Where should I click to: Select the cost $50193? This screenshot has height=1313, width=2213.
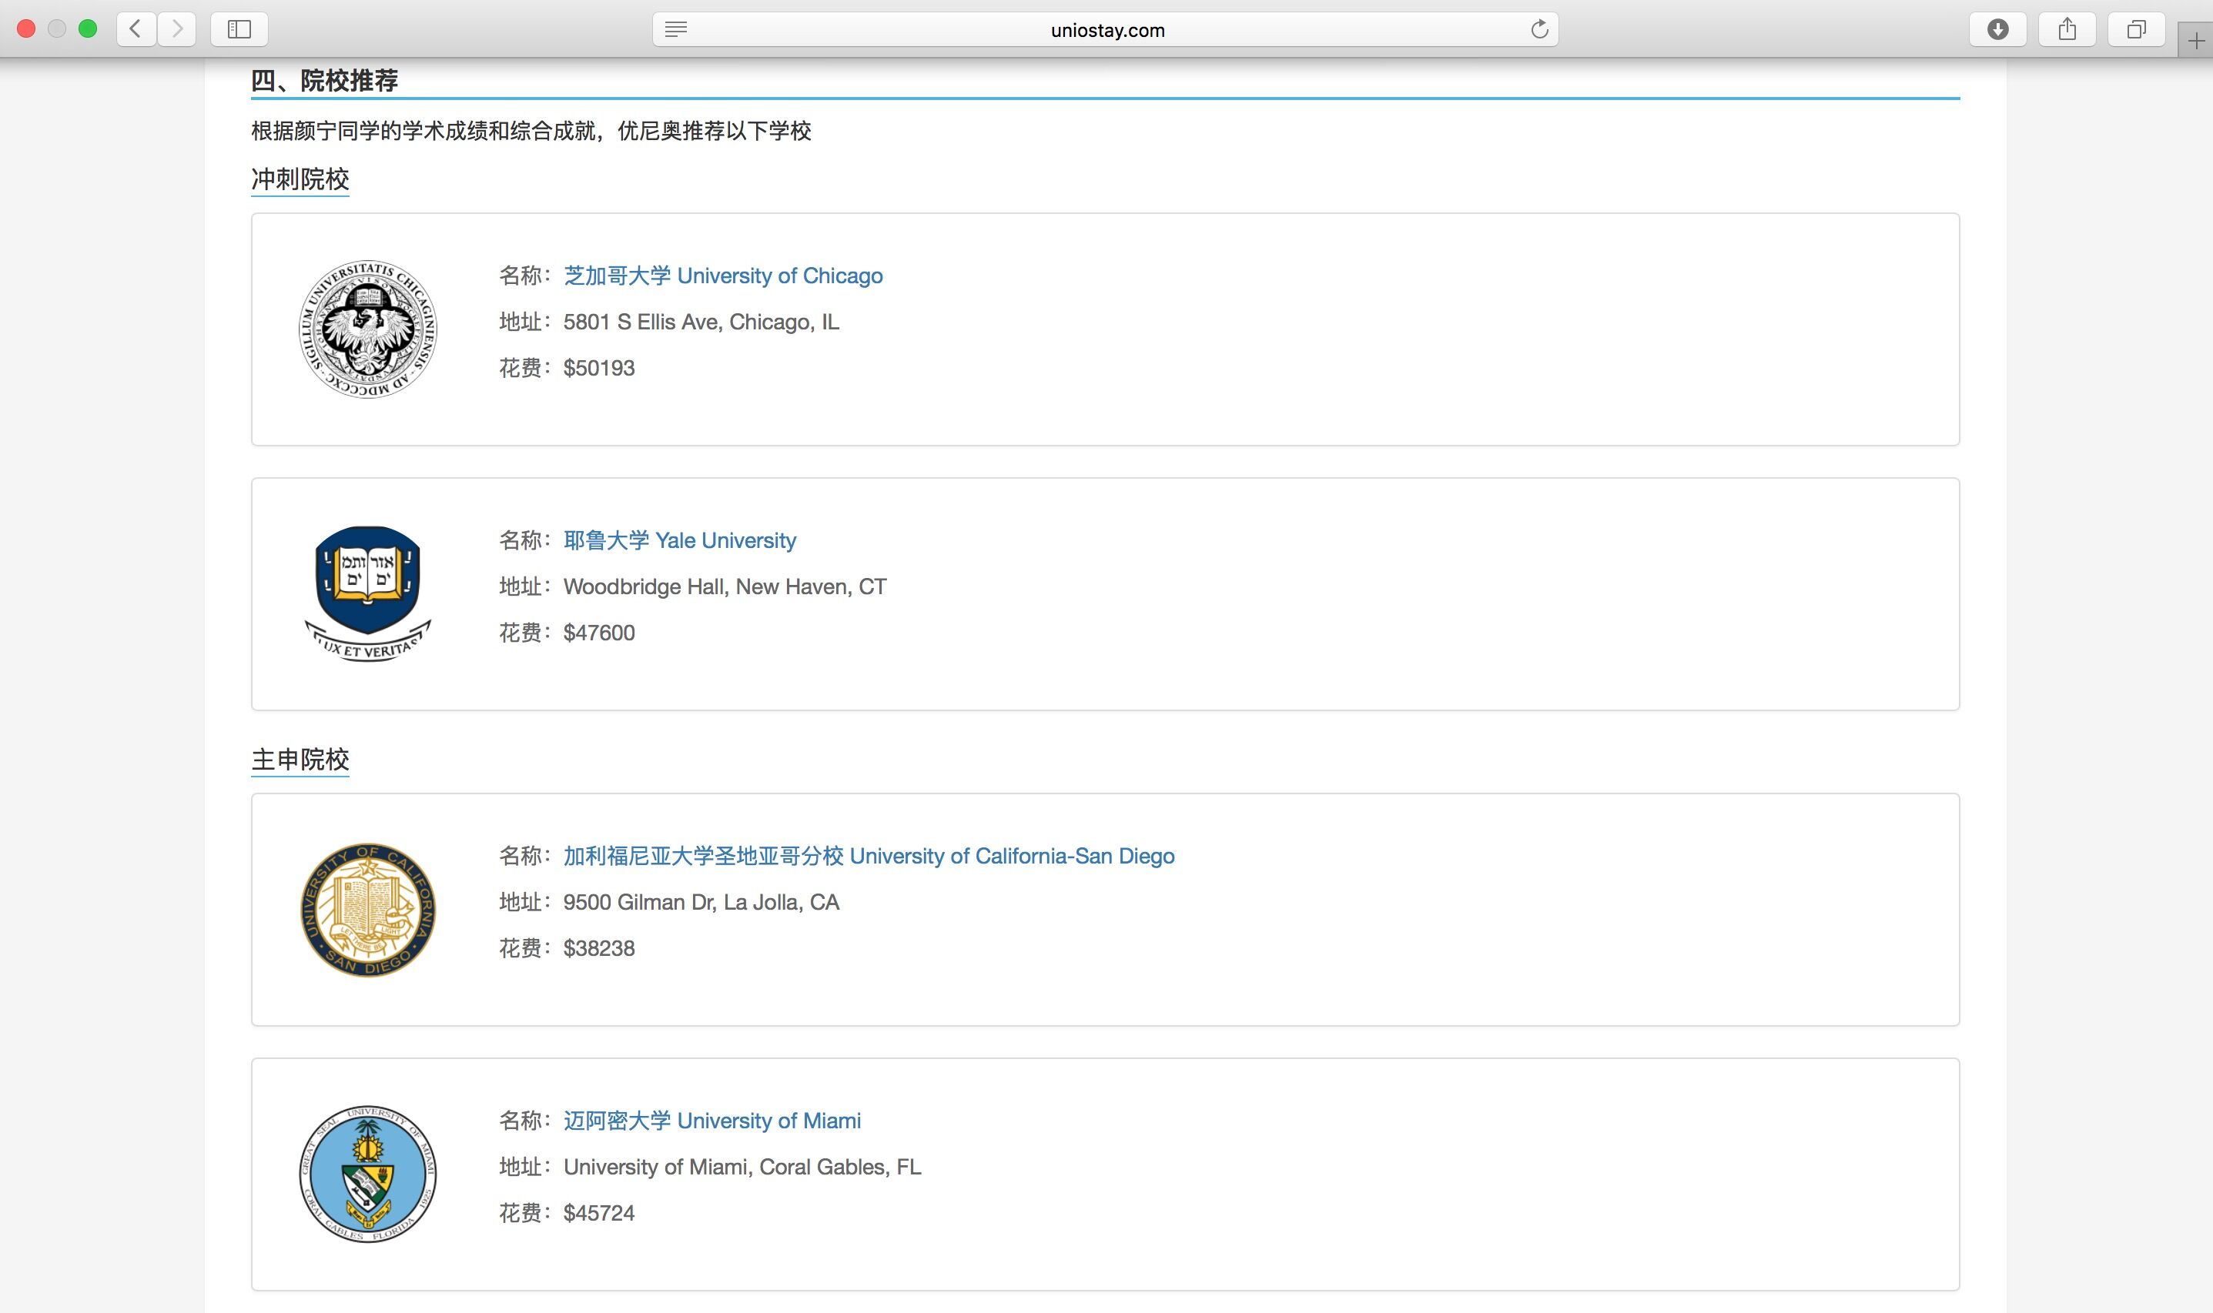[599, 368]
